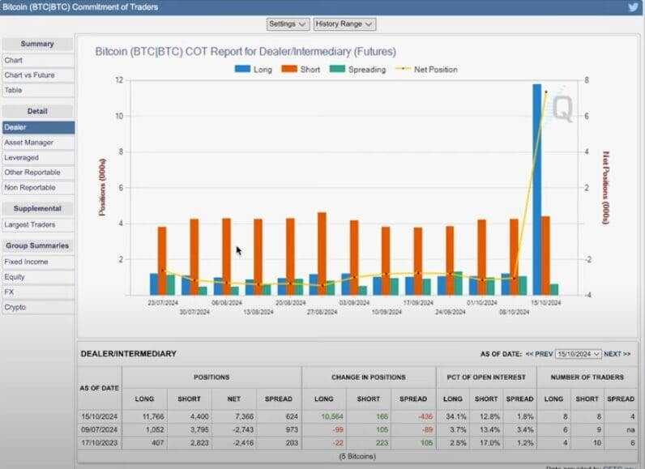
Task: Click the 15/10/2024 x-axis date label
Action: pos(545,303)
